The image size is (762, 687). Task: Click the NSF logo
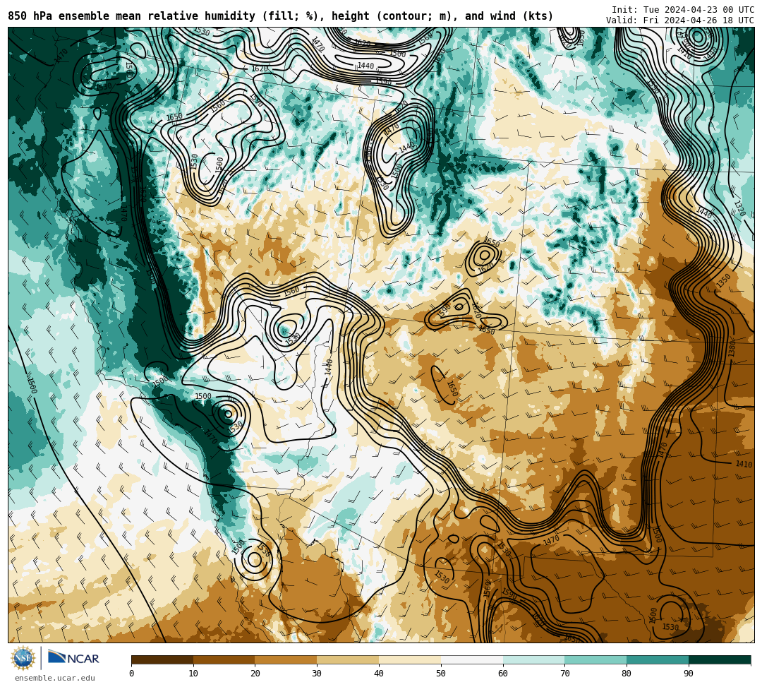[23, 659]
